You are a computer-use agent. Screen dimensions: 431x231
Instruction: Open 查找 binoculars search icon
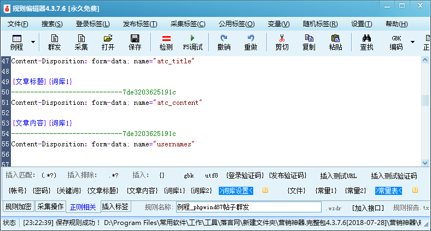(366, 43)
